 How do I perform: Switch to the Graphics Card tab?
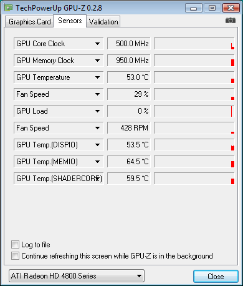pos(29,22)
